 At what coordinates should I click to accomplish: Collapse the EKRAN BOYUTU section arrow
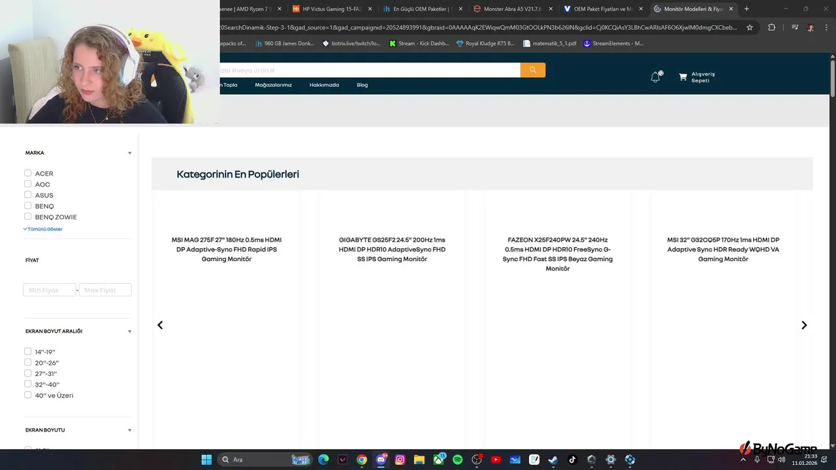point(129,430)
